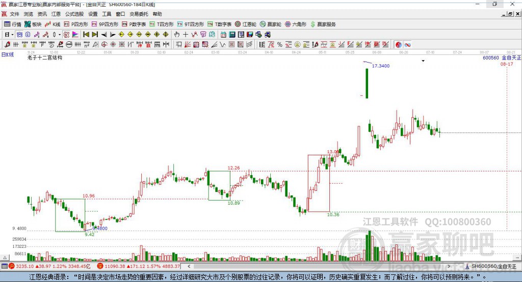Open the 赢家轮 wheel tool

click(271, 24)
